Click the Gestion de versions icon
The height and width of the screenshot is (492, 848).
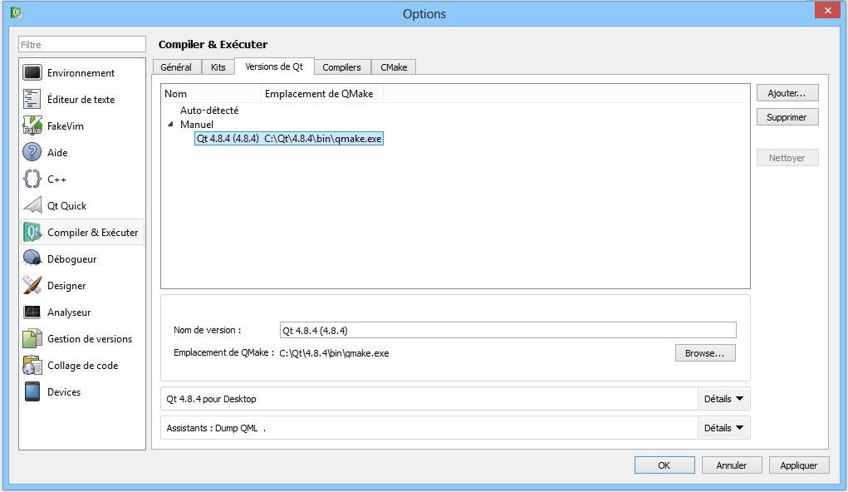pos(32,338)
